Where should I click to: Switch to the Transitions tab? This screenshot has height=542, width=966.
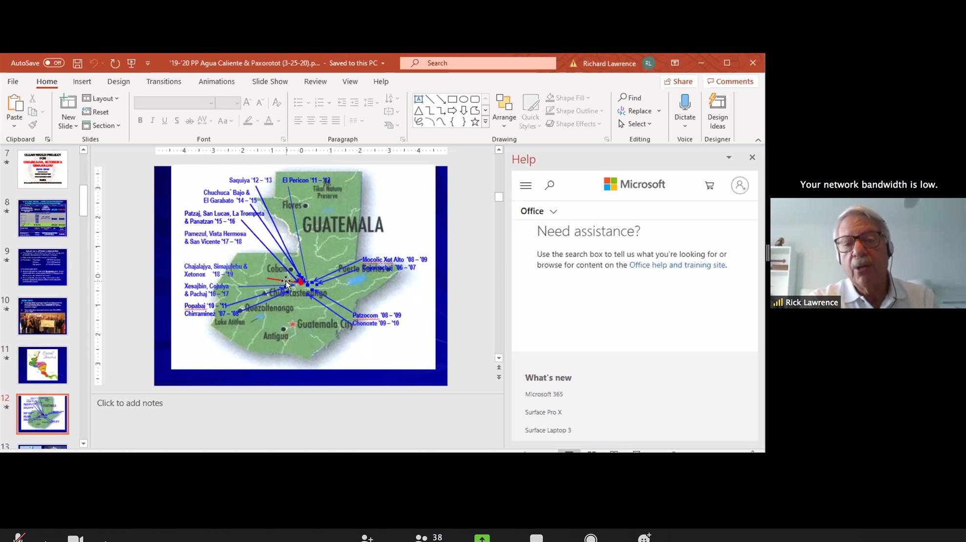point(163,81)
